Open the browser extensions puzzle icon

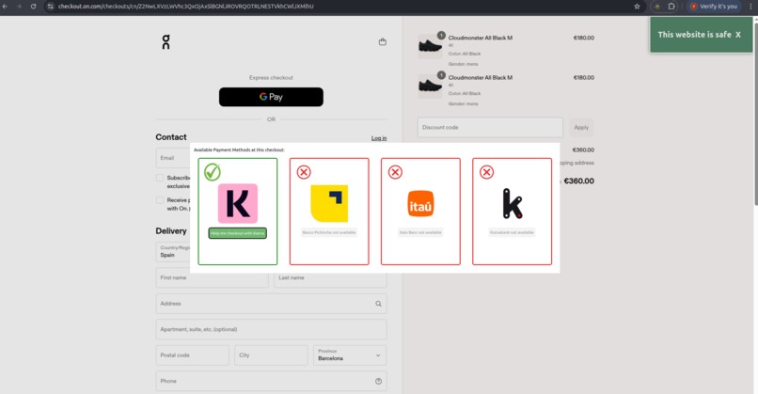point(671,7)
